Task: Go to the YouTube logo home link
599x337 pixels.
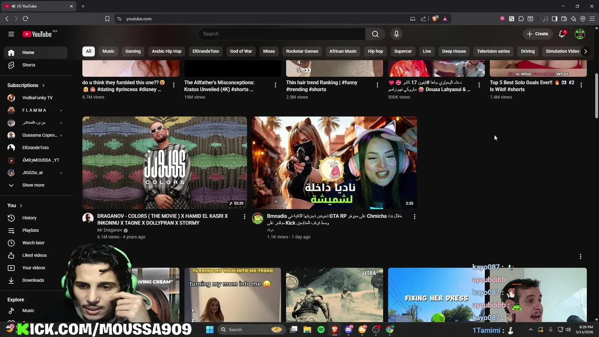Action: (x=37, y=34)
